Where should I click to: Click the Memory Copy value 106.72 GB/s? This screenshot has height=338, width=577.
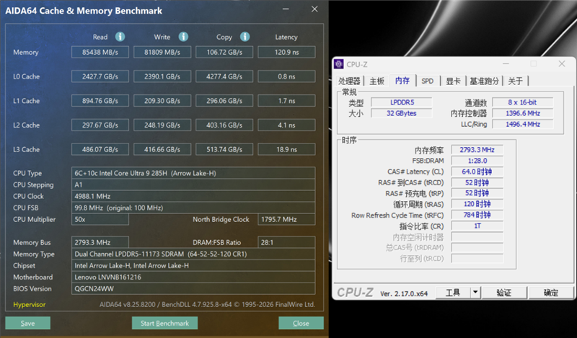point(224,52)
